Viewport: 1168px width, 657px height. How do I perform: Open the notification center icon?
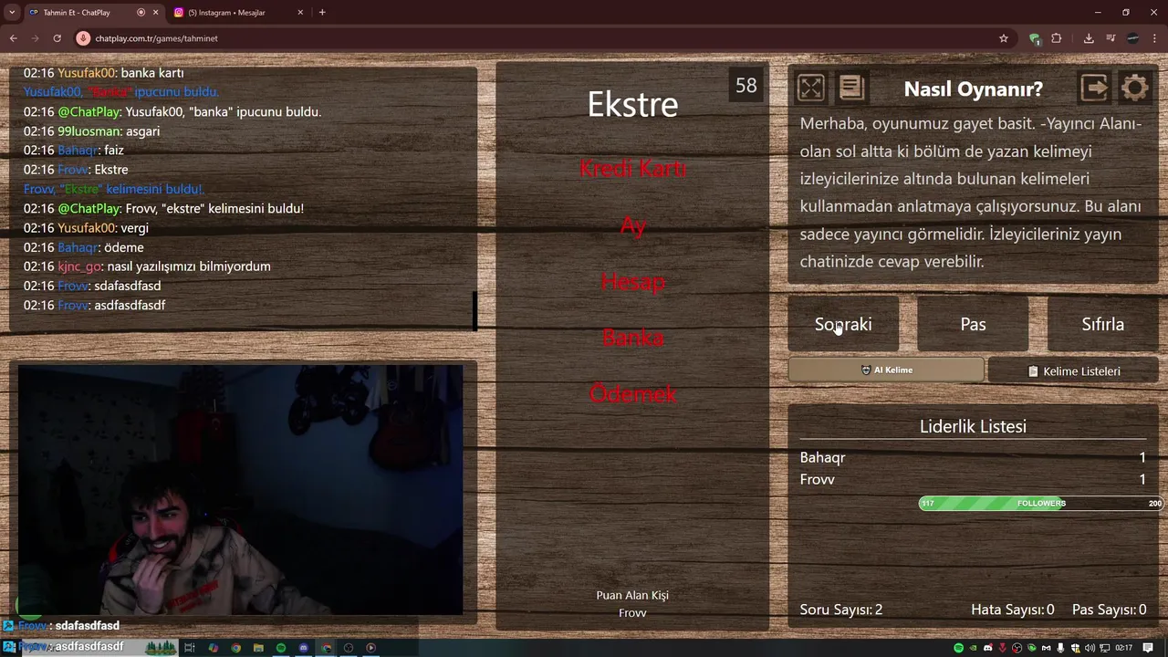click(1148, 648)
